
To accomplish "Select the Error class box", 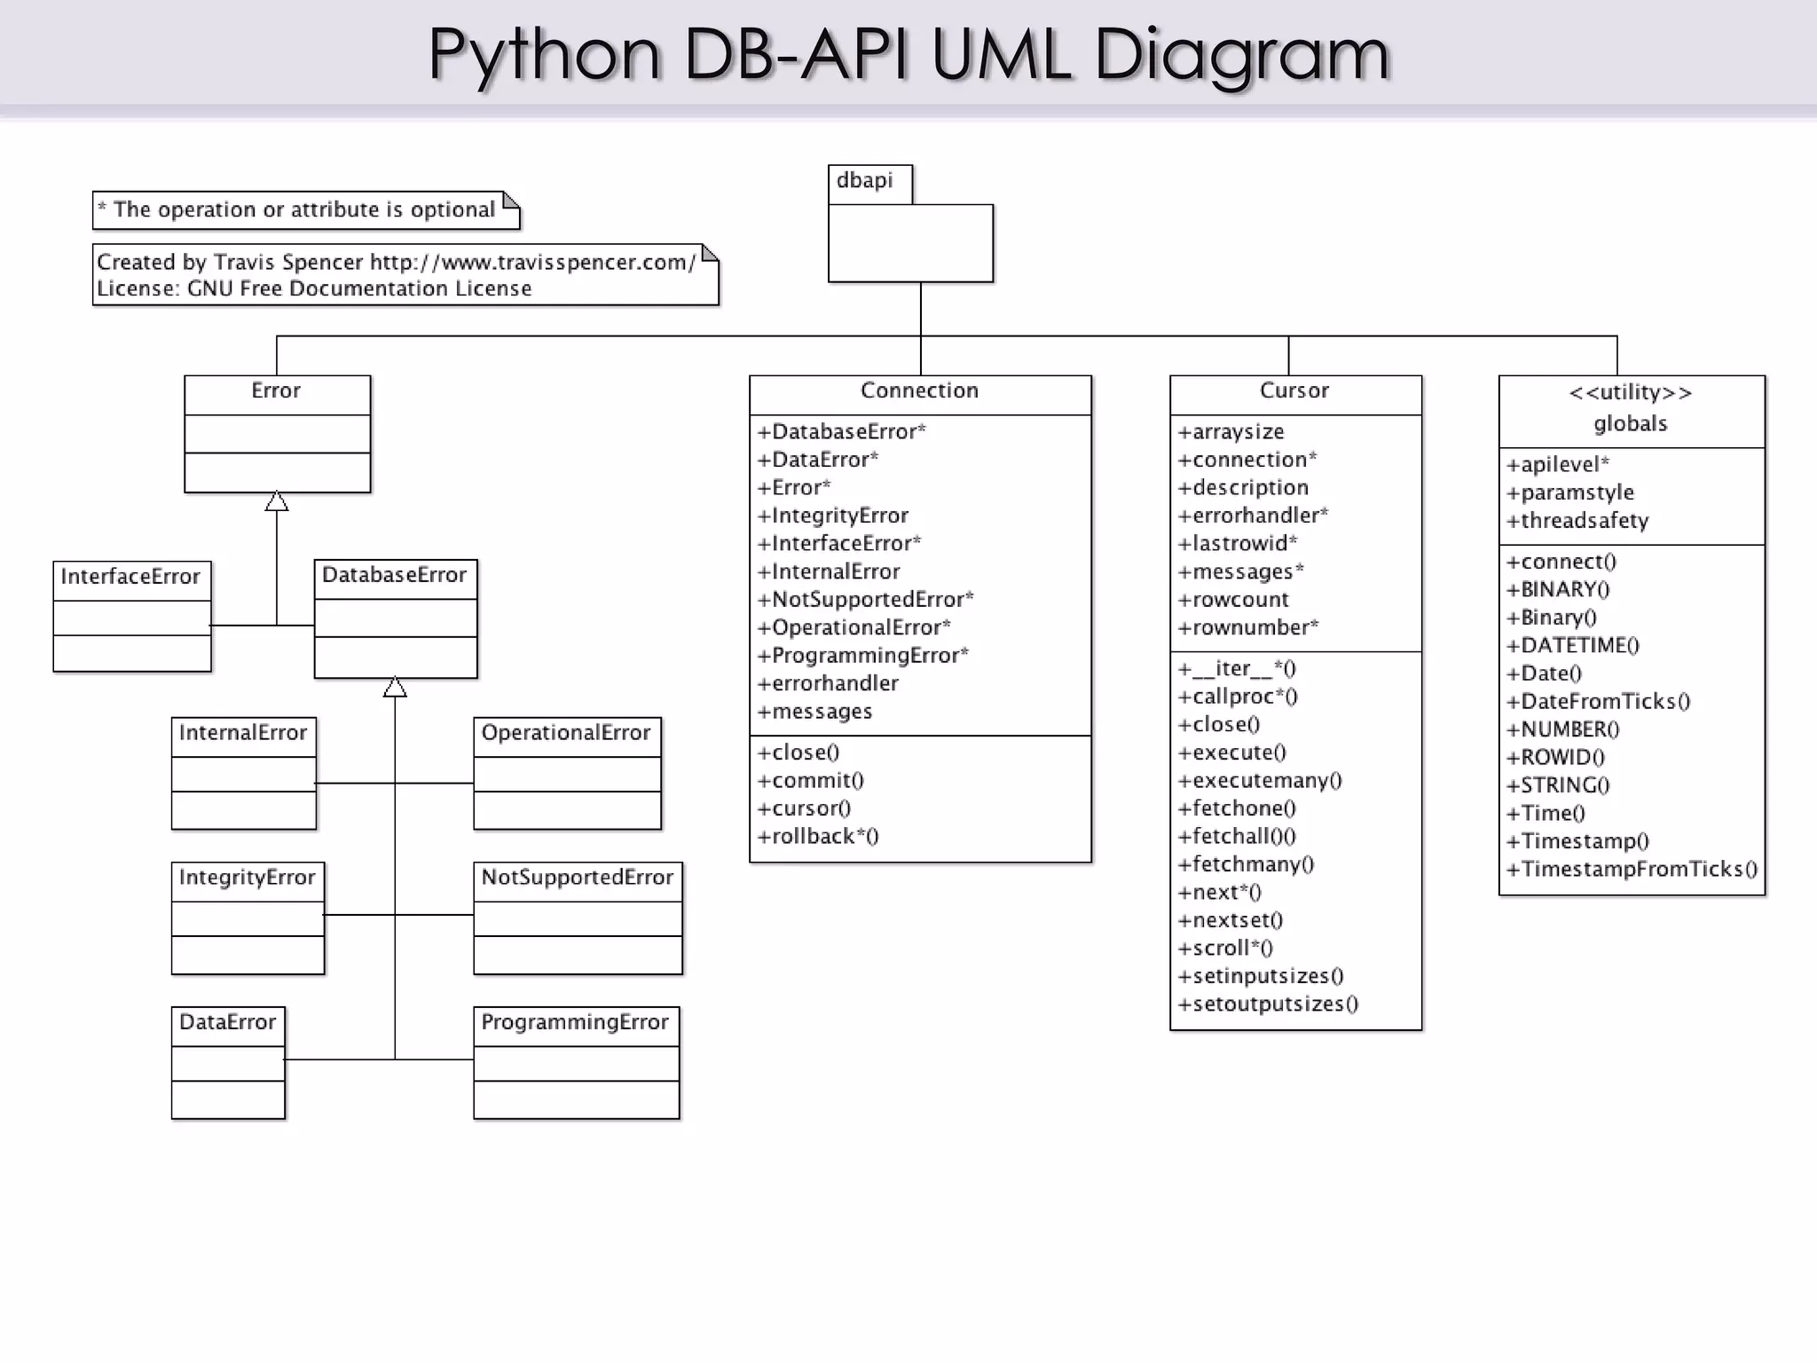I will click(x=277, y=434).
